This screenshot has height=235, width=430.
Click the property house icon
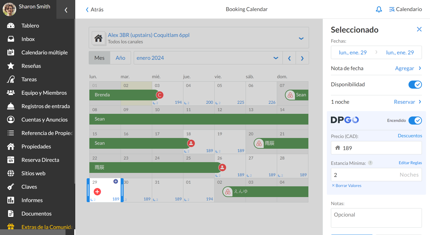[98, 38]
